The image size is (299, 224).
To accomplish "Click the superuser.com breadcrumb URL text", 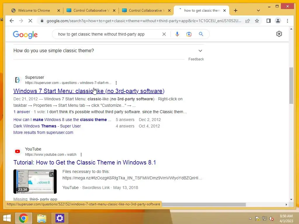I will (68, 83).
